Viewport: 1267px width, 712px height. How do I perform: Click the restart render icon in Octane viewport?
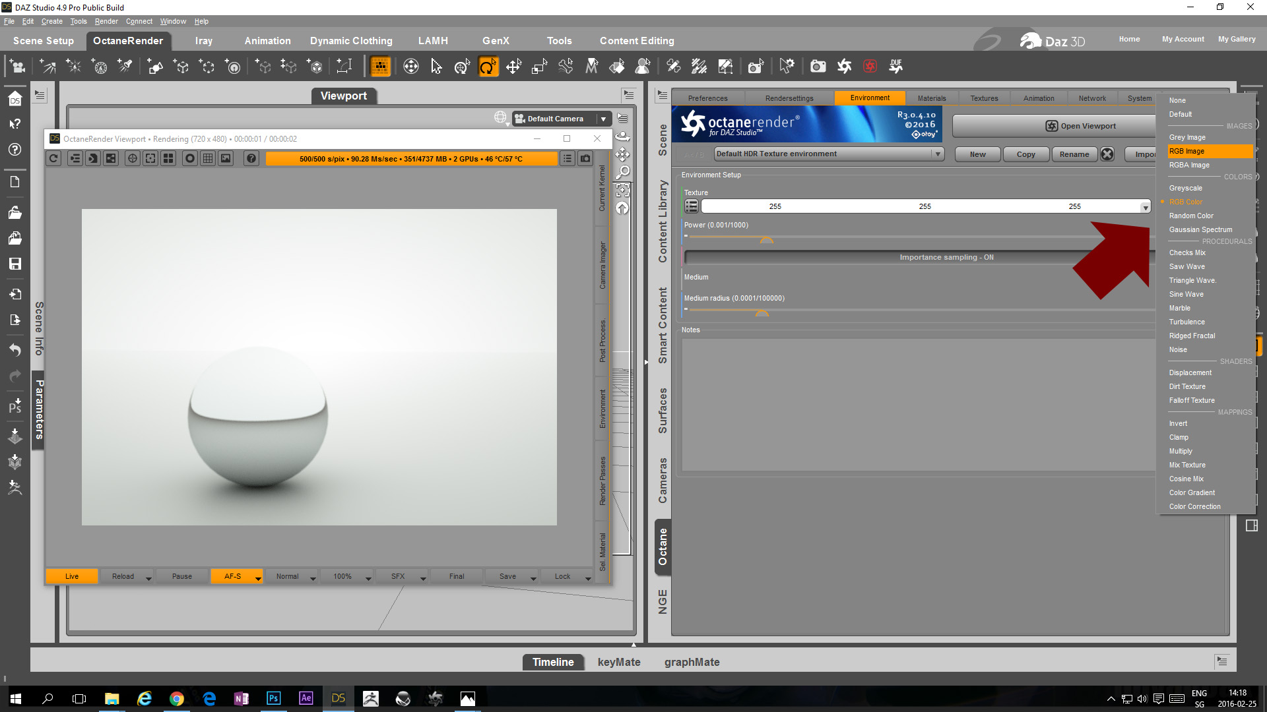pyautogui.click(x=54, y=158)
